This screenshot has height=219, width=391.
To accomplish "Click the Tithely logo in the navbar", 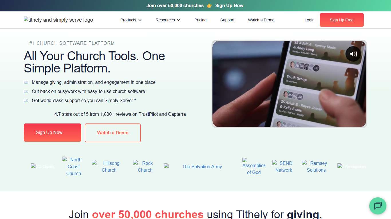I will coord(58,20).
